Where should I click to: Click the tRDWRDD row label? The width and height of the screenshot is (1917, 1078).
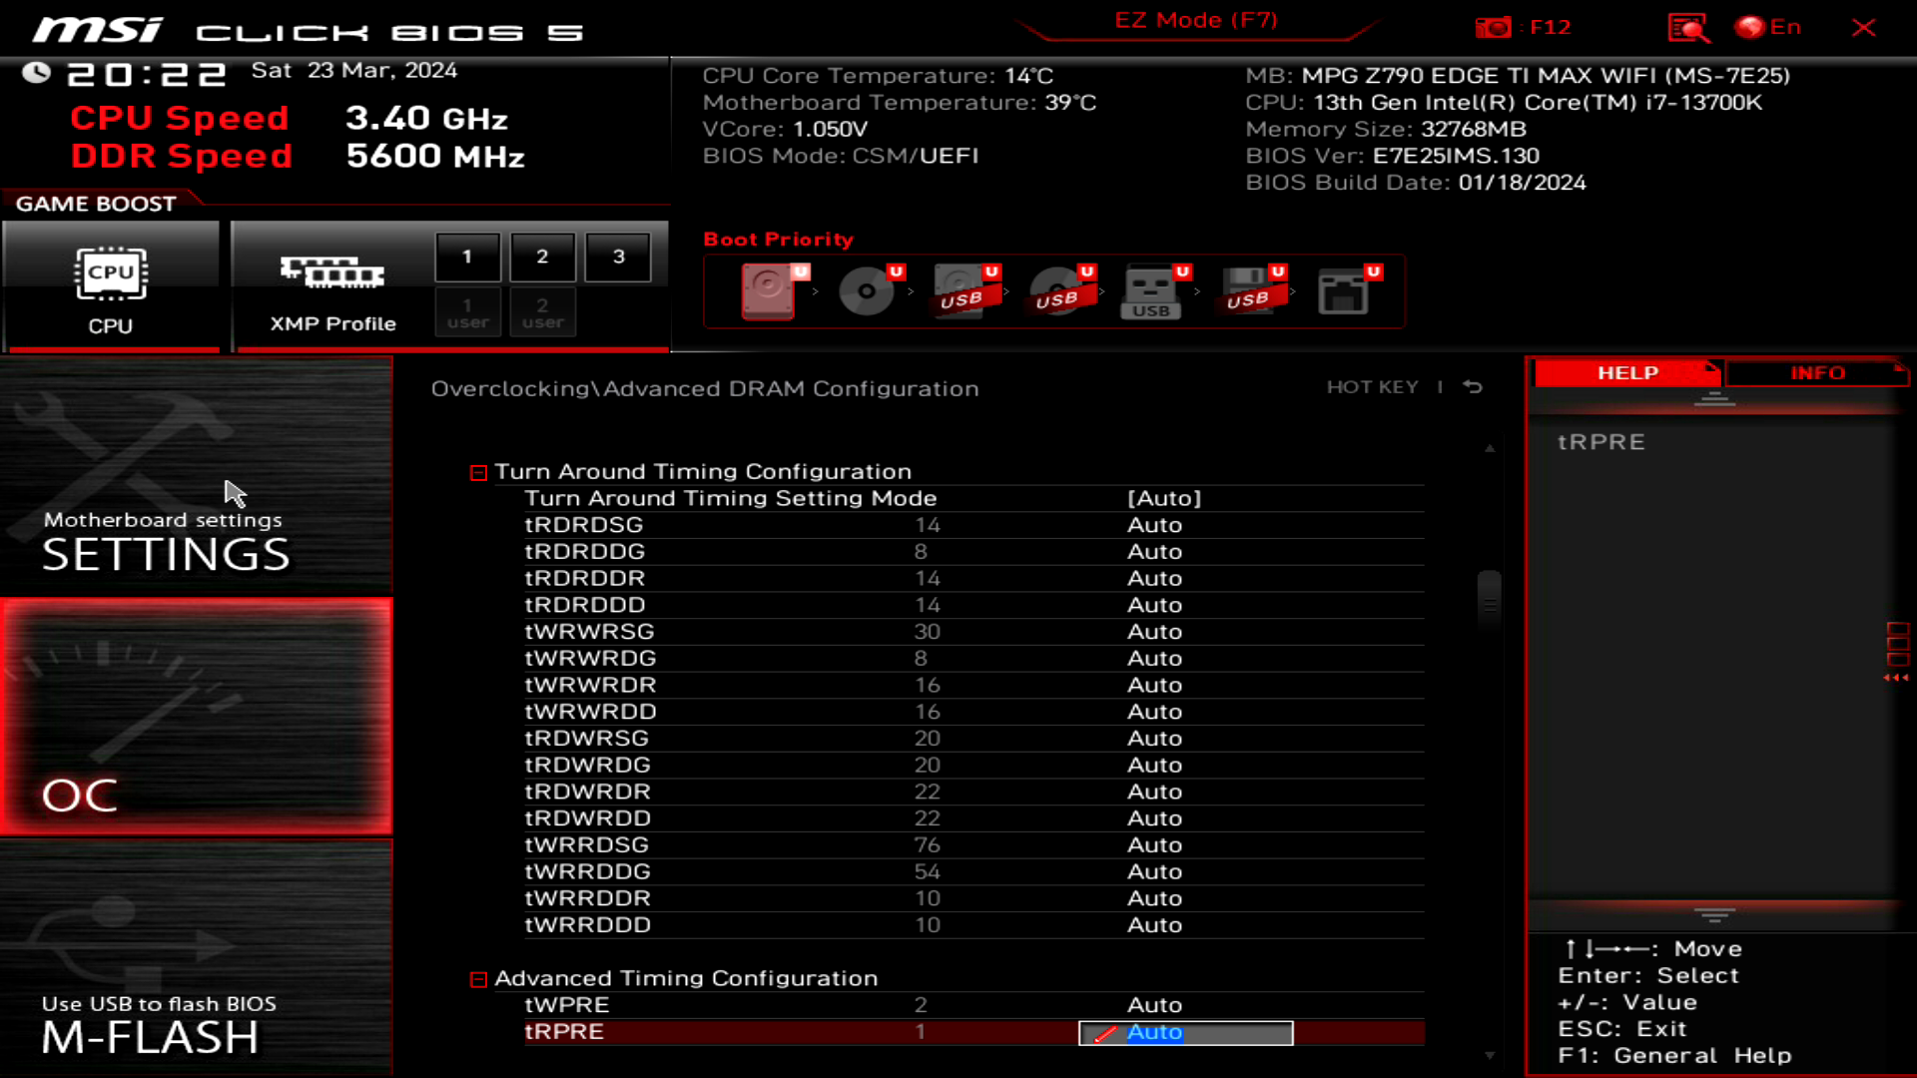587,818
